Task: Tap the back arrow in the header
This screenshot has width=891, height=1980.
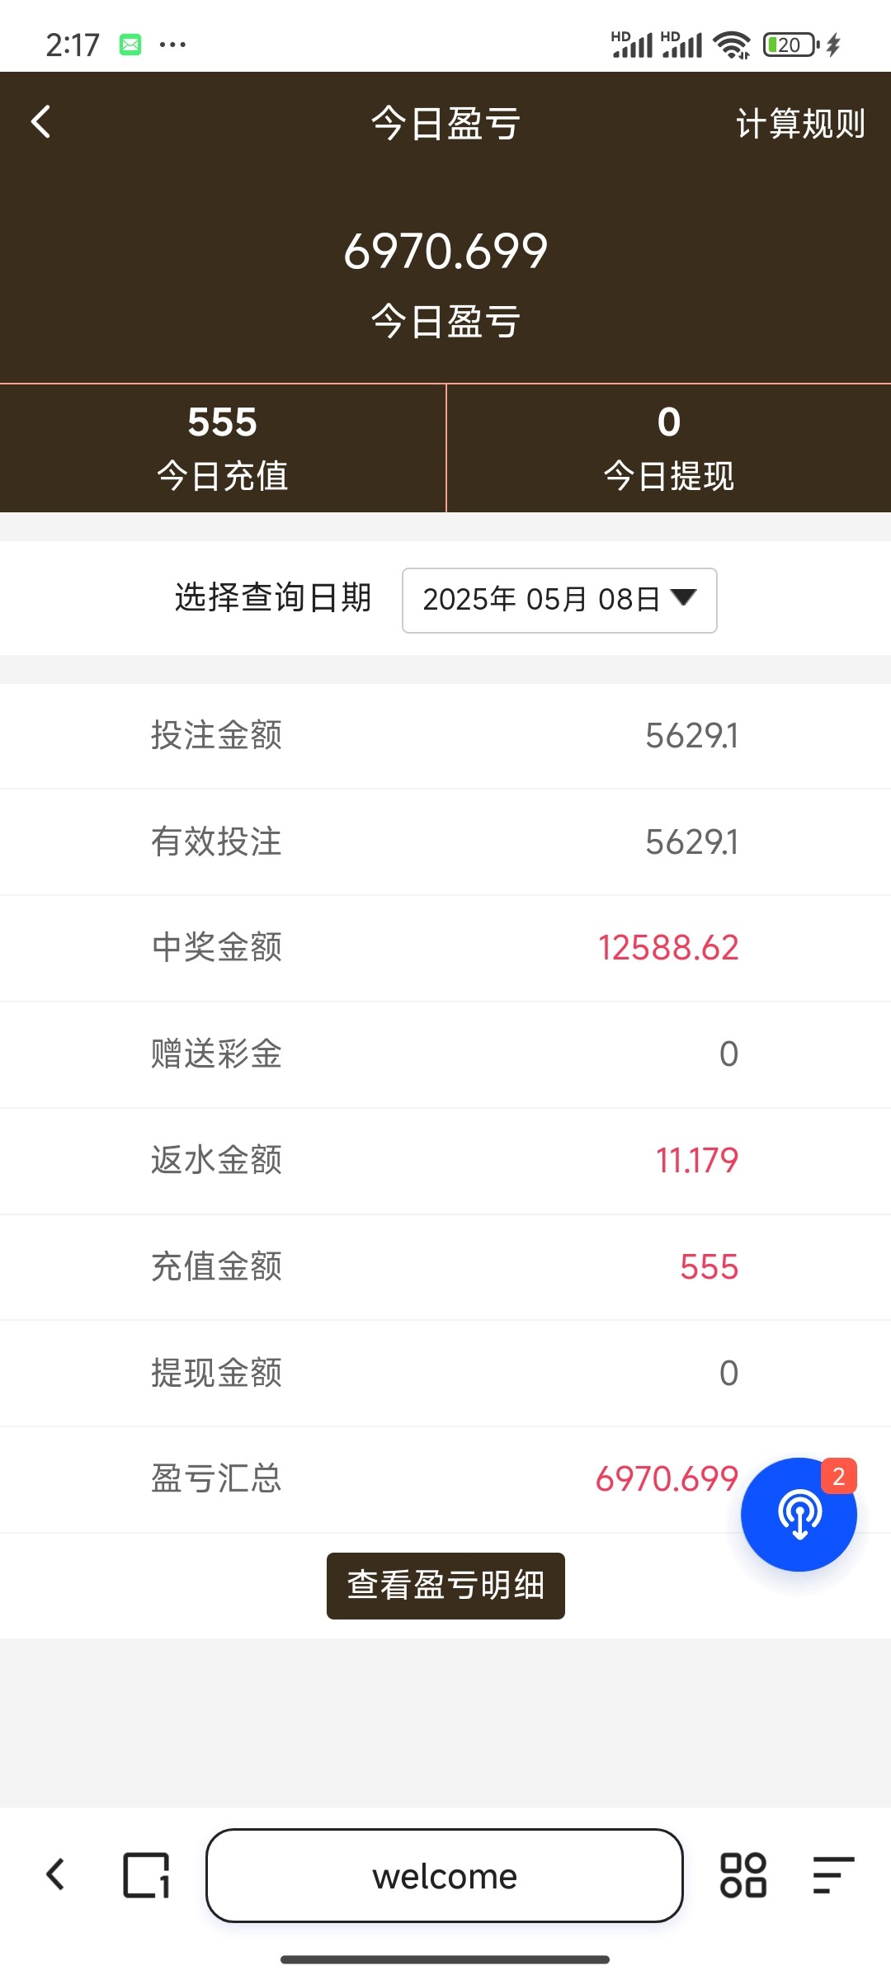Action: [41, 122]
